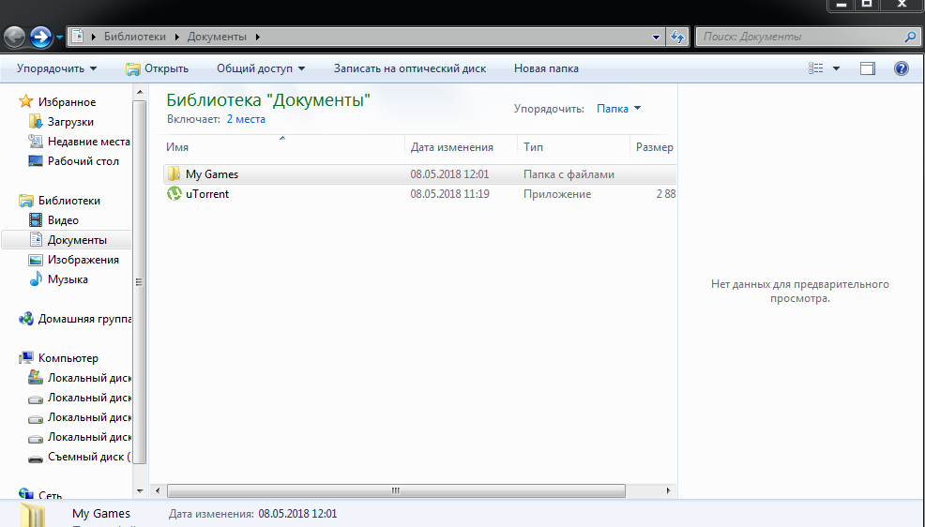Click the Открыть toolbar button
This screenshot has height=527, width=925.
[x=157, y=68]
